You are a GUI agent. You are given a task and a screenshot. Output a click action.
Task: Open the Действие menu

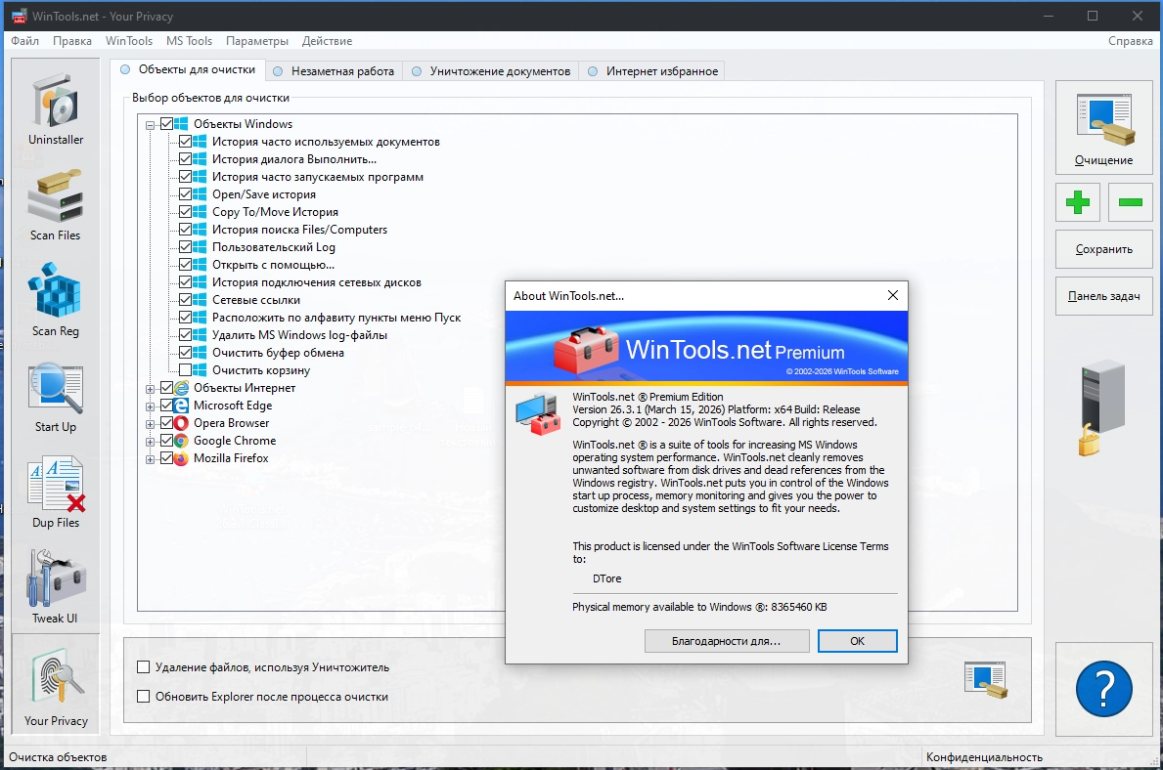point(327,41)
